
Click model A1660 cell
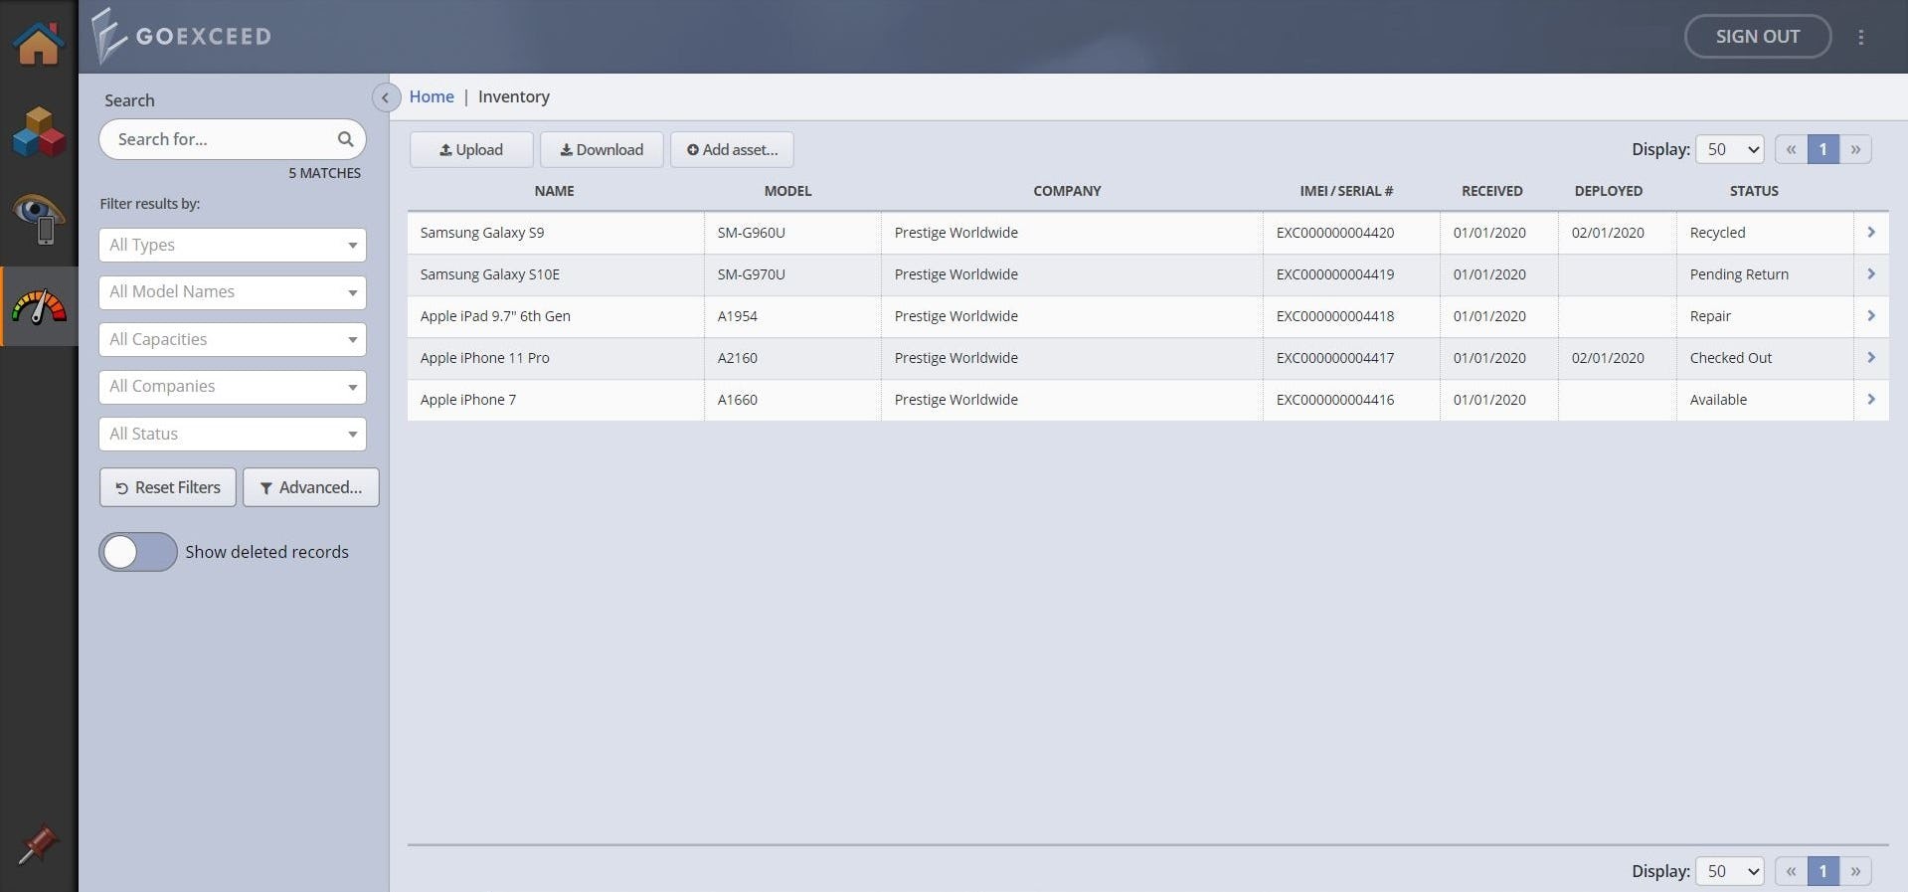pyautogui.click(x=792, y=399)
